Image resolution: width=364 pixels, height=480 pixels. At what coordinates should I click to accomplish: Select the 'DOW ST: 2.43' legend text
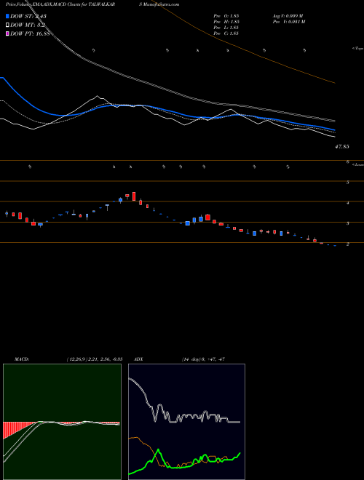pos(28,16)
